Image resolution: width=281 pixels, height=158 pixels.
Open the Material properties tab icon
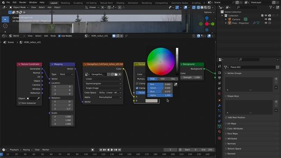click(220, 132)
